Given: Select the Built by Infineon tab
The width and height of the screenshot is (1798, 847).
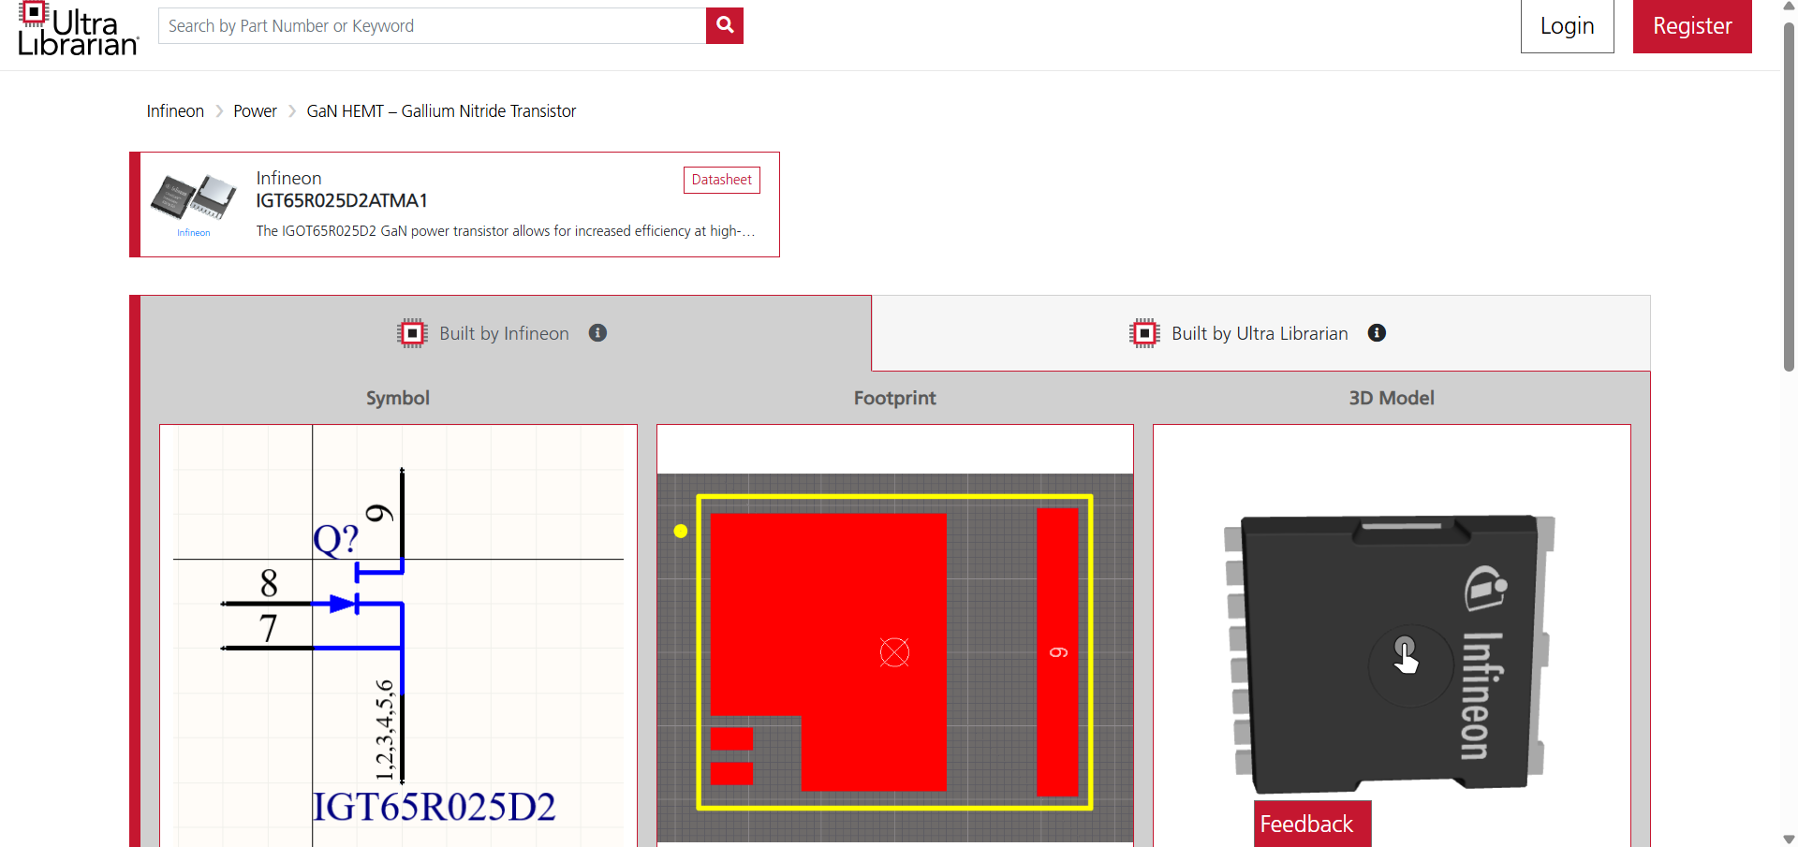Looking at the screenshot, I should pos(504,334).
